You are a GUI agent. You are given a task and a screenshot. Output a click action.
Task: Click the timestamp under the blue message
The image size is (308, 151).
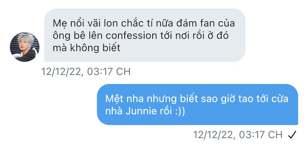click(x=238, y=135)
